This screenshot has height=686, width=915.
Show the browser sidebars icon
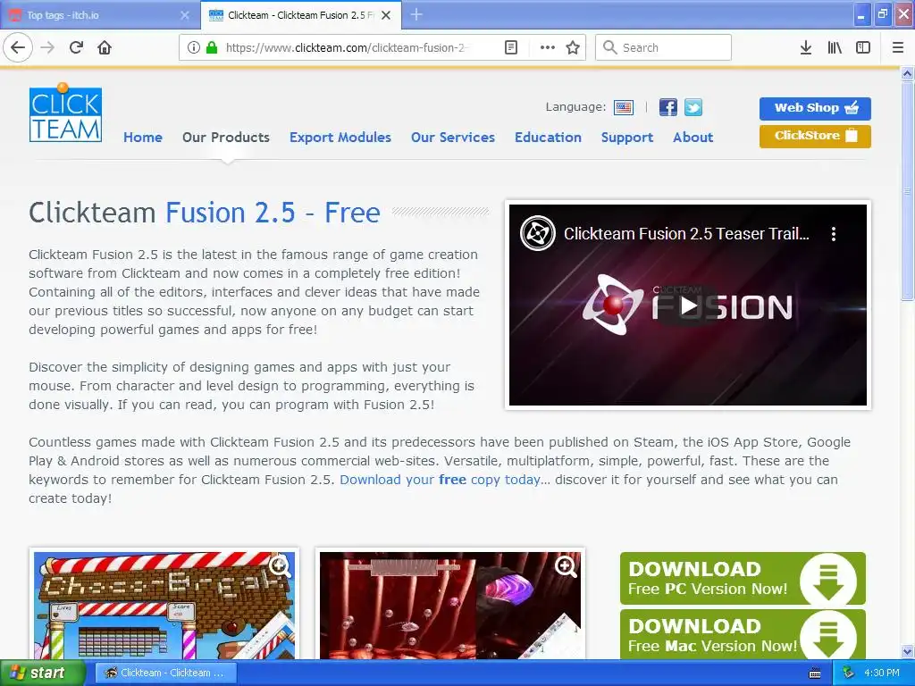863,47
